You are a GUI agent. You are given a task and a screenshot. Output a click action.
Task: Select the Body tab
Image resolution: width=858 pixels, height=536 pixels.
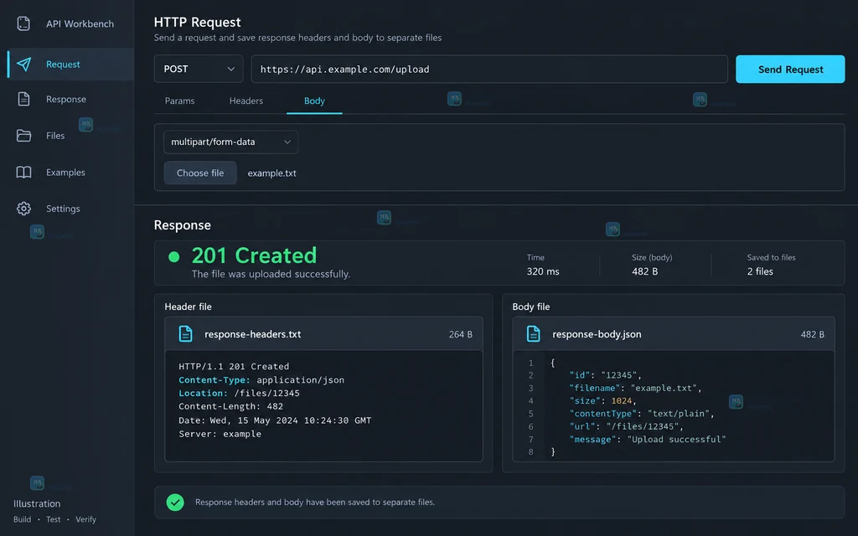pyautogui.click(x=315, y=100)
